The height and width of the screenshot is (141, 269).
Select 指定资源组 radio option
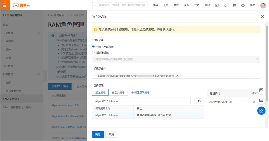pyautogui.click(x=94, y=52)
